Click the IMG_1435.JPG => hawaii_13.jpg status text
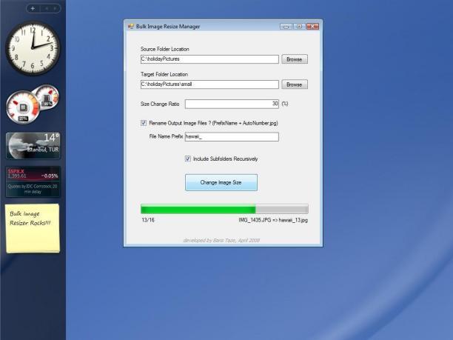Image resolution: width=453 pixels, height=340 pixels. [x=273, y=220]
